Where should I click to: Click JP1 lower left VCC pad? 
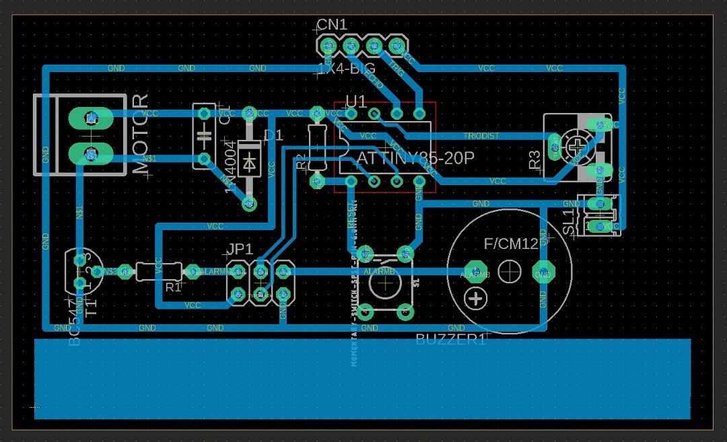click(238, 294)
